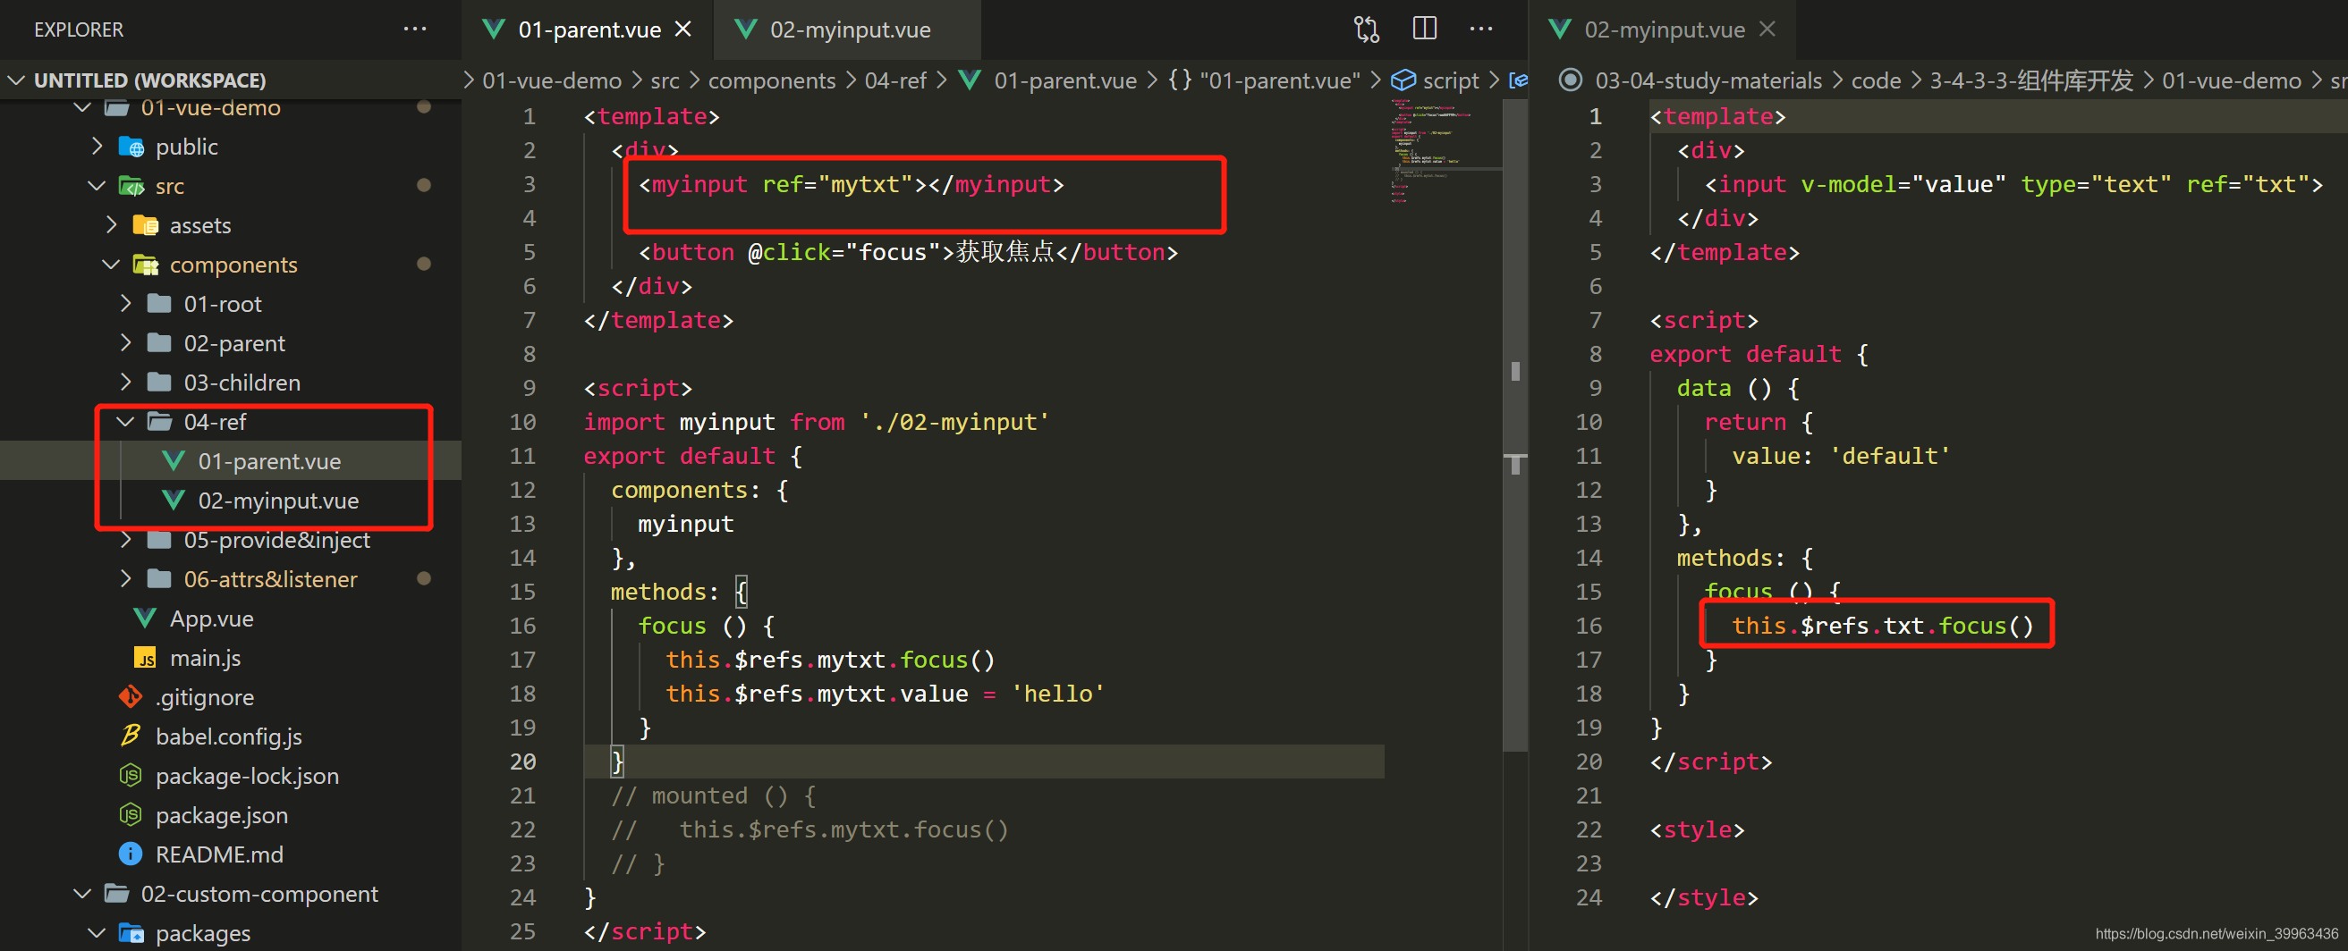
Task: Click 03-04-study-materials in right breadcrumb
Action: tap(1708, 80)
